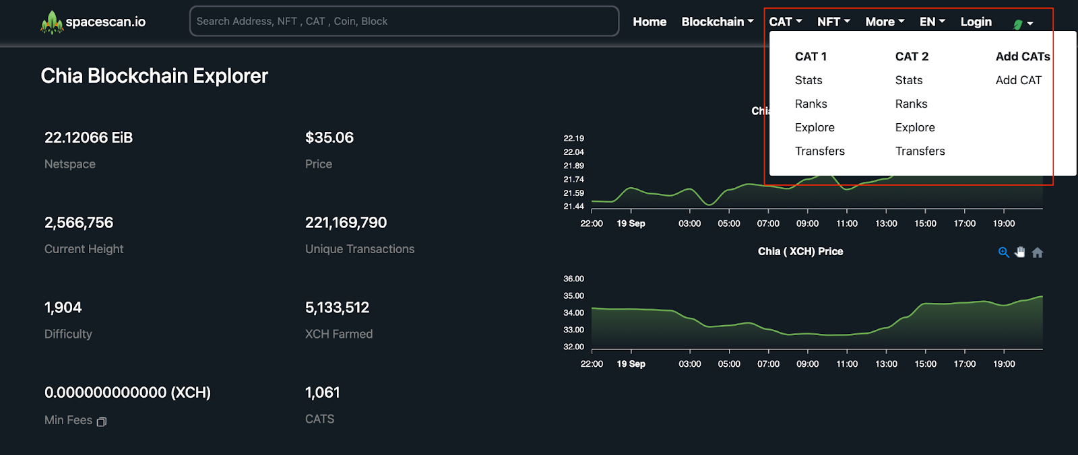The image size is (1078, 455).
Task: Click the CATS count 1,061
Action: pos(323,392)
